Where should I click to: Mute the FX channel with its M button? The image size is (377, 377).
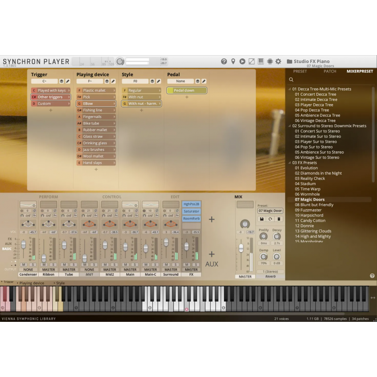(187, 264)
